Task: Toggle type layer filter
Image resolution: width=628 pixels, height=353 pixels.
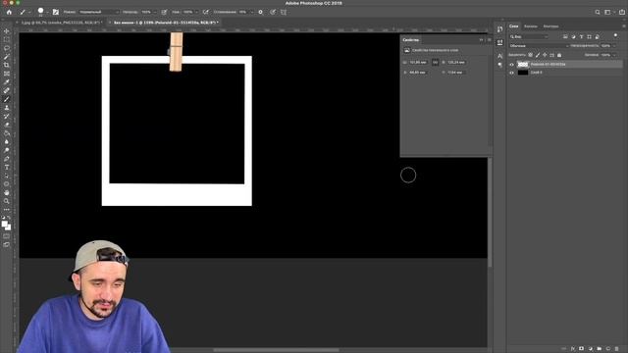Action: tap(581, 37)
